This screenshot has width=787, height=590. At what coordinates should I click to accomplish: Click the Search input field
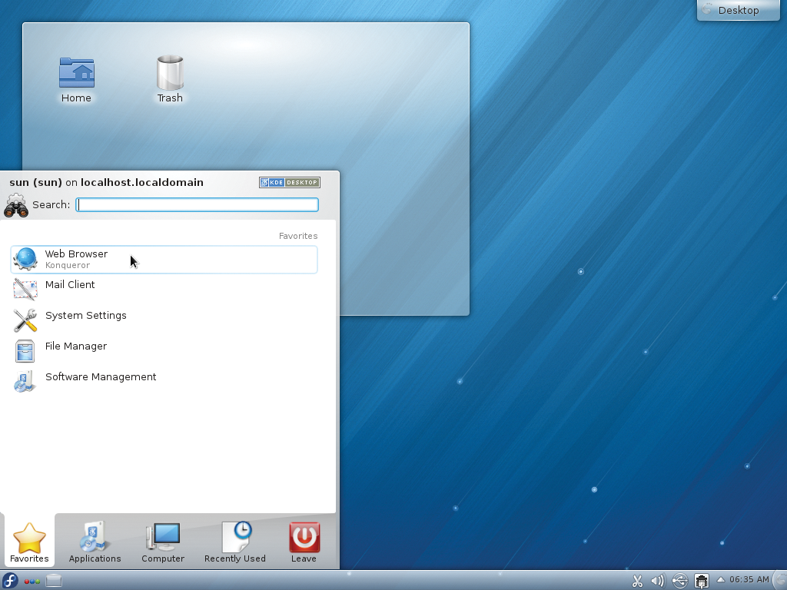pyautogui.click(x=198, y=204)
